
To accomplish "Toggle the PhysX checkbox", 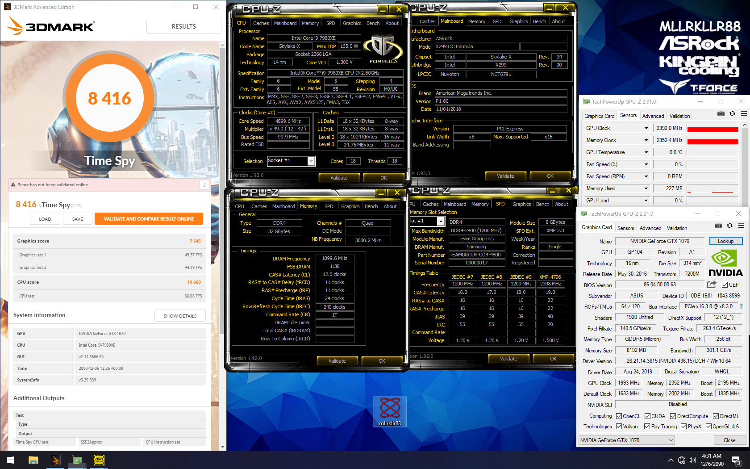I will click(x=684, y=427).
